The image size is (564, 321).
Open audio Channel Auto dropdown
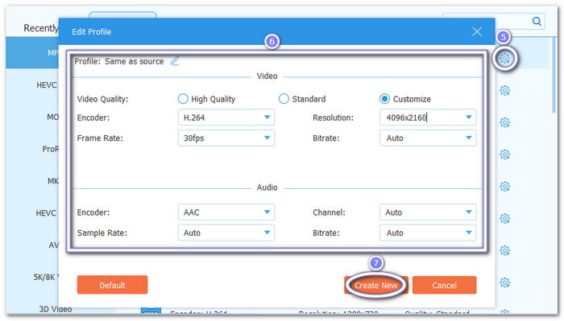[428, 212]
